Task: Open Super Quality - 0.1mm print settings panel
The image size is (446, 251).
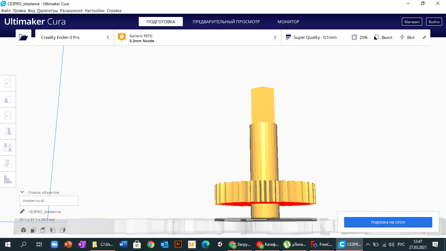Action: point(356,37)
